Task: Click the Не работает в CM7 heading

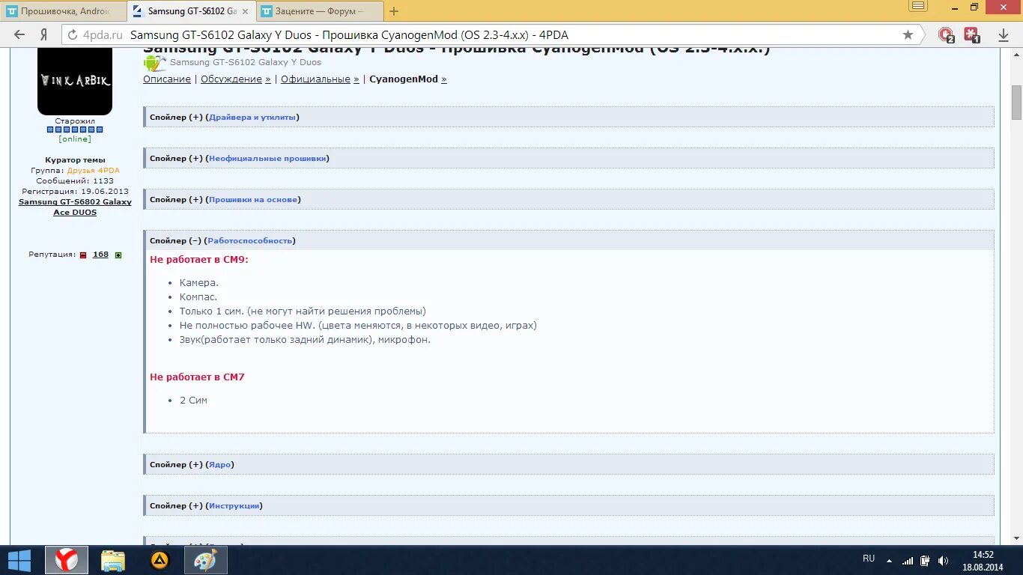Action: 197,377
